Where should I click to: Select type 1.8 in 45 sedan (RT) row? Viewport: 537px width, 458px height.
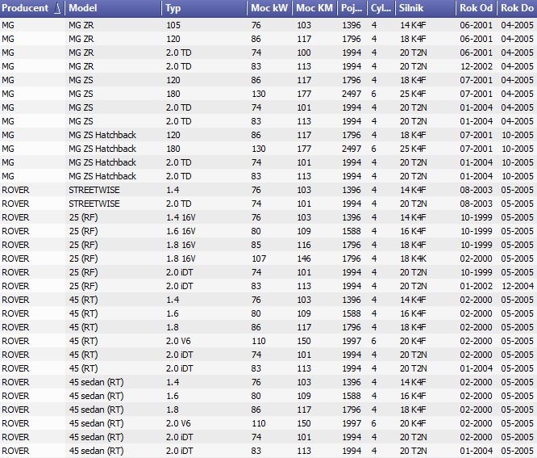pyautogui.click(x=173, y=410)
